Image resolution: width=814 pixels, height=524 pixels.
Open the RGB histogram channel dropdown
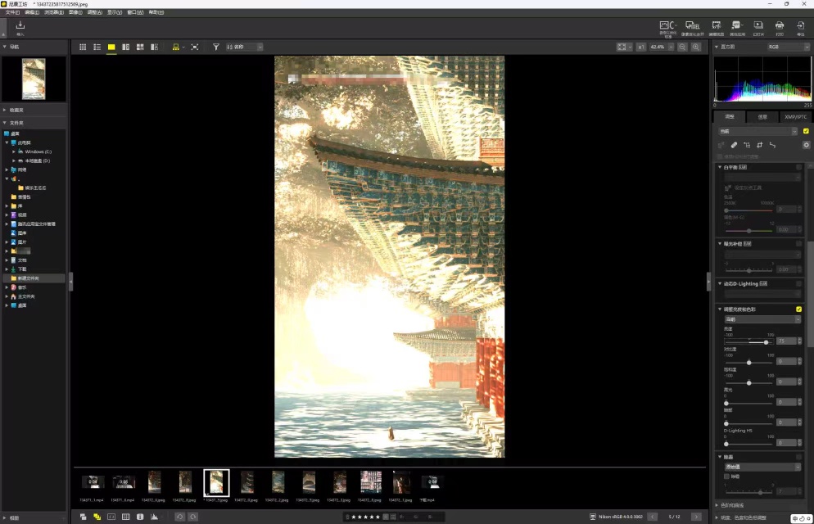788,47
